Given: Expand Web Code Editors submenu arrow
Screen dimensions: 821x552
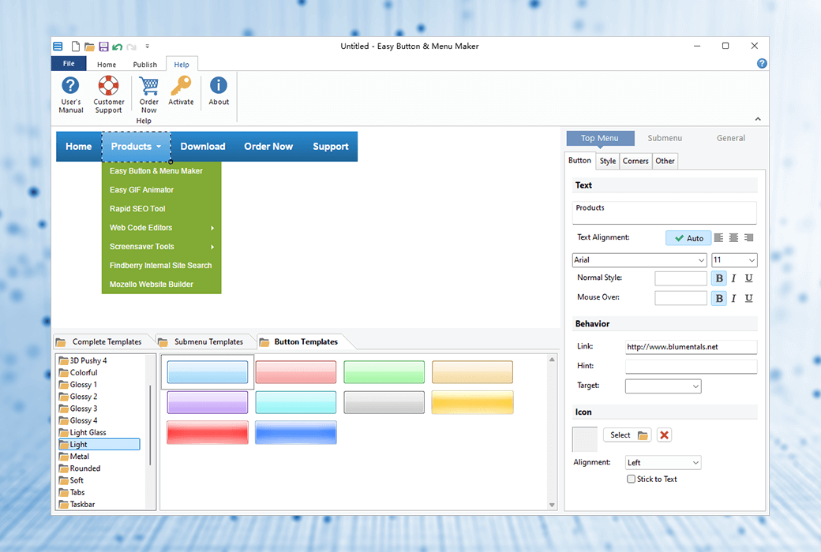Looking at the screenshot, I should pyautogui.click(x=212, y=228).
